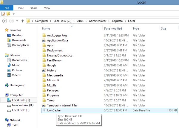Screen dimensions: 179x128
Task: Open the IconCache database file
Action: pyautogui.click(x=54, y=110)
